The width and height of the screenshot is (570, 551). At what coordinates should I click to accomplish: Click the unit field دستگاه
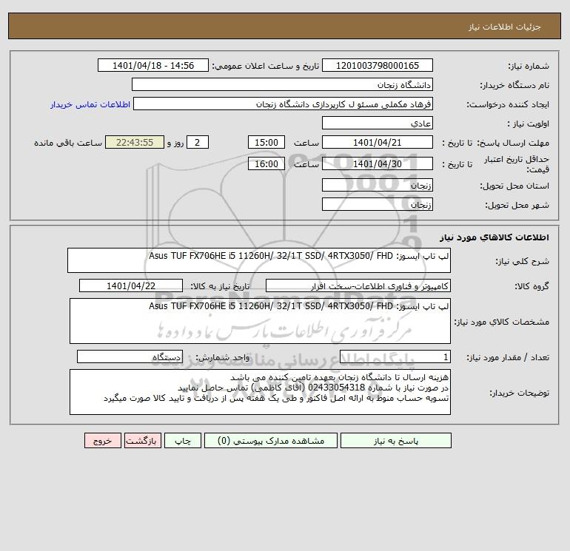pyautogui.click(x=130, y=357)
